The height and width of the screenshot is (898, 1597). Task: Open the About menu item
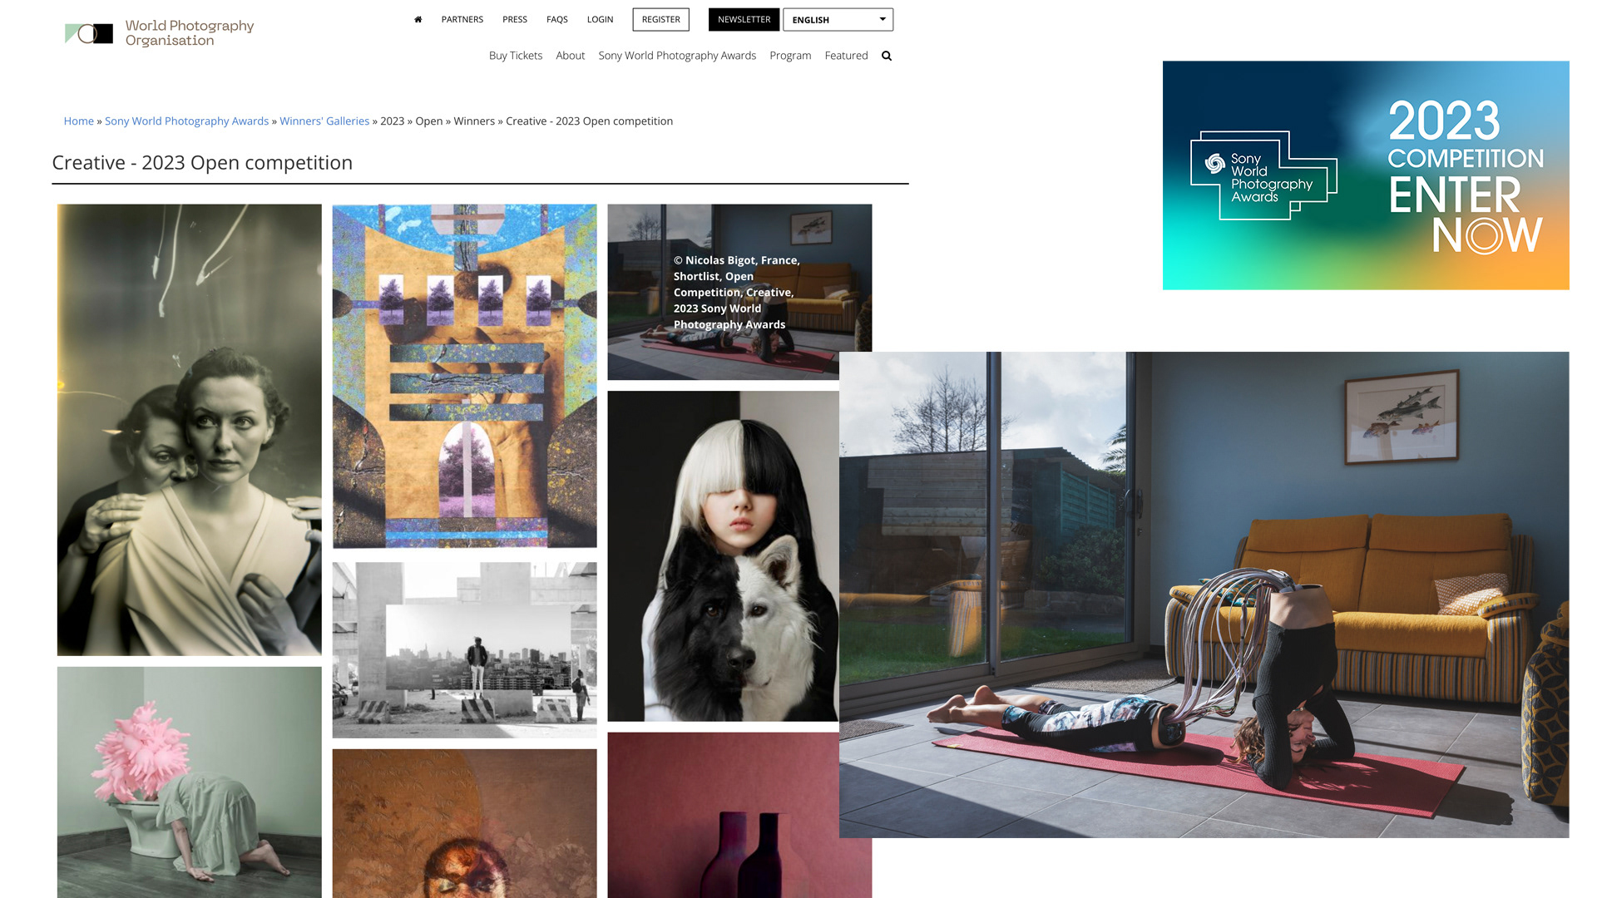[570, 56]
